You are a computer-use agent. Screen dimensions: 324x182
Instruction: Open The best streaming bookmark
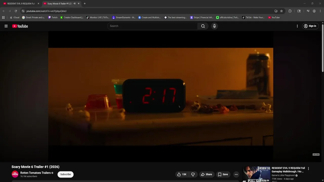tap(175, 17)
